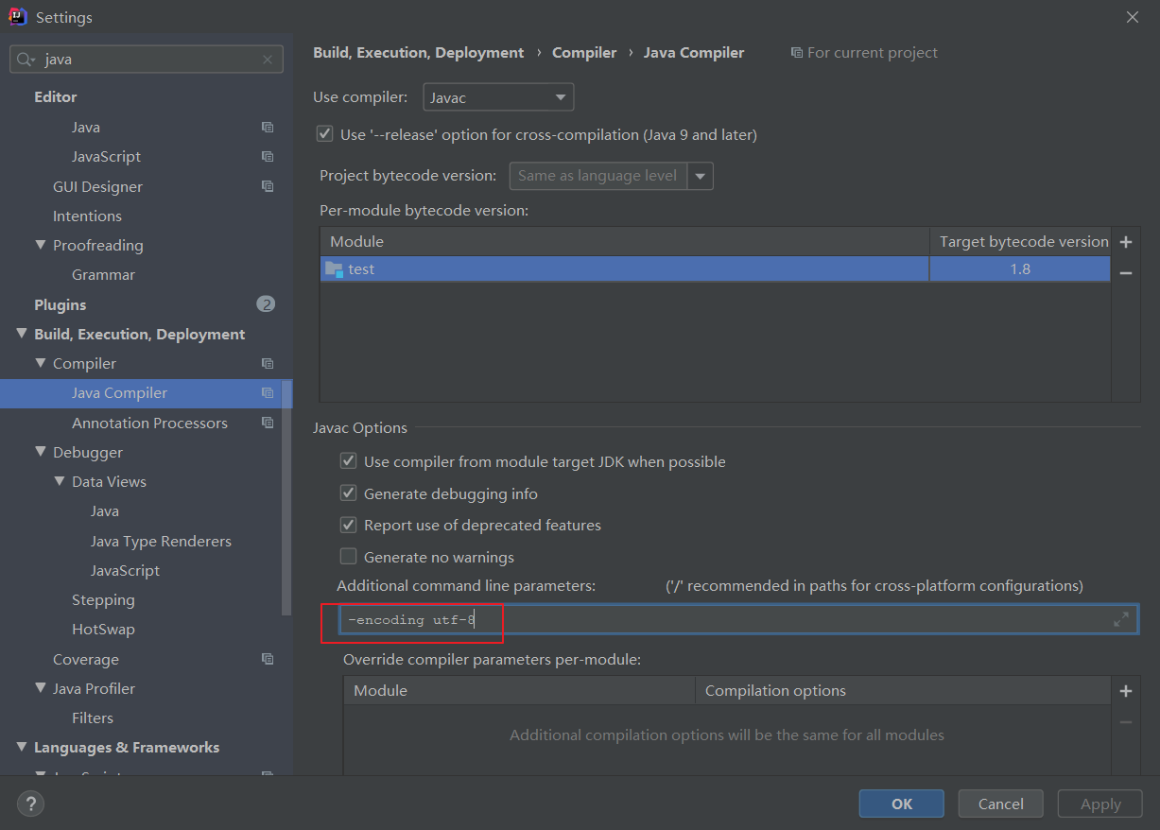Viewport: 1160px width, 830px height.
Task: Click the project-level icon next to GUI Designer
Action: pyautogui.click(x=268, y=186)
